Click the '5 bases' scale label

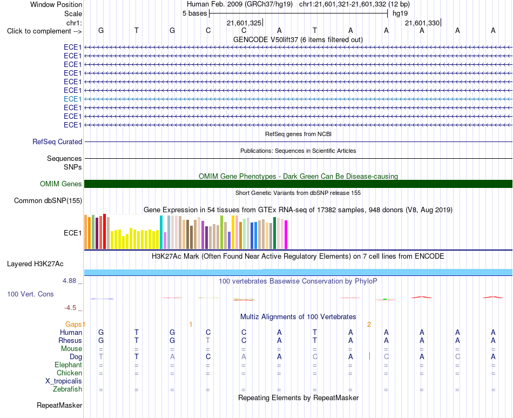(194, 14)
